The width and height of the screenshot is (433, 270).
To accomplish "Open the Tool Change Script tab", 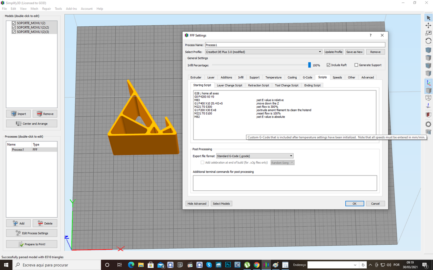I will (x=287, y=85).
